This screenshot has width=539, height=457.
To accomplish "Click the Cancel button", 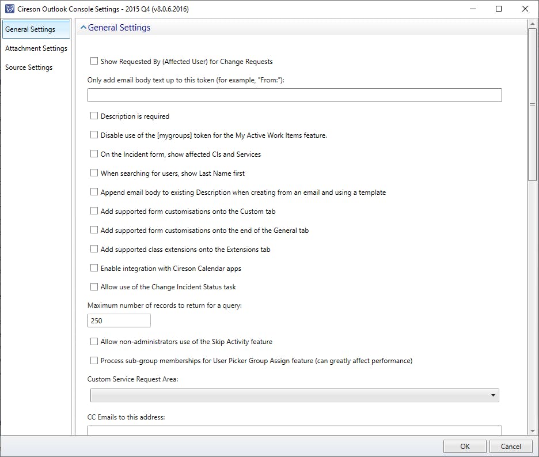I will [x=511, y=446].
